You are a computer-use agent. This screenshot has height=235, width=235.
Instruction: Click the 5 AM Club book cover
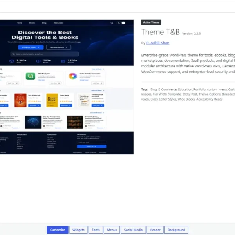[x=20, y=100]
